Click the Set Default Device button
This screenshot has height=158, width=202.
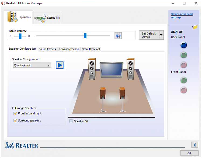coord(149,35)
